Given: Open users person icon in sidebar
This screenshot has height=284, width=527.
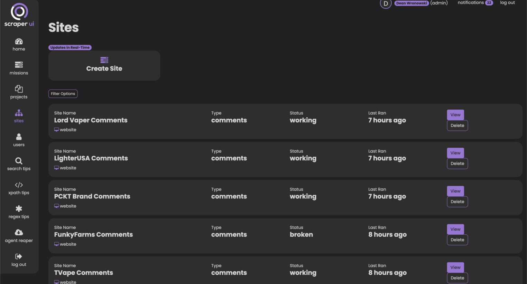Looking at the screenshot, I should click(19, 137).
